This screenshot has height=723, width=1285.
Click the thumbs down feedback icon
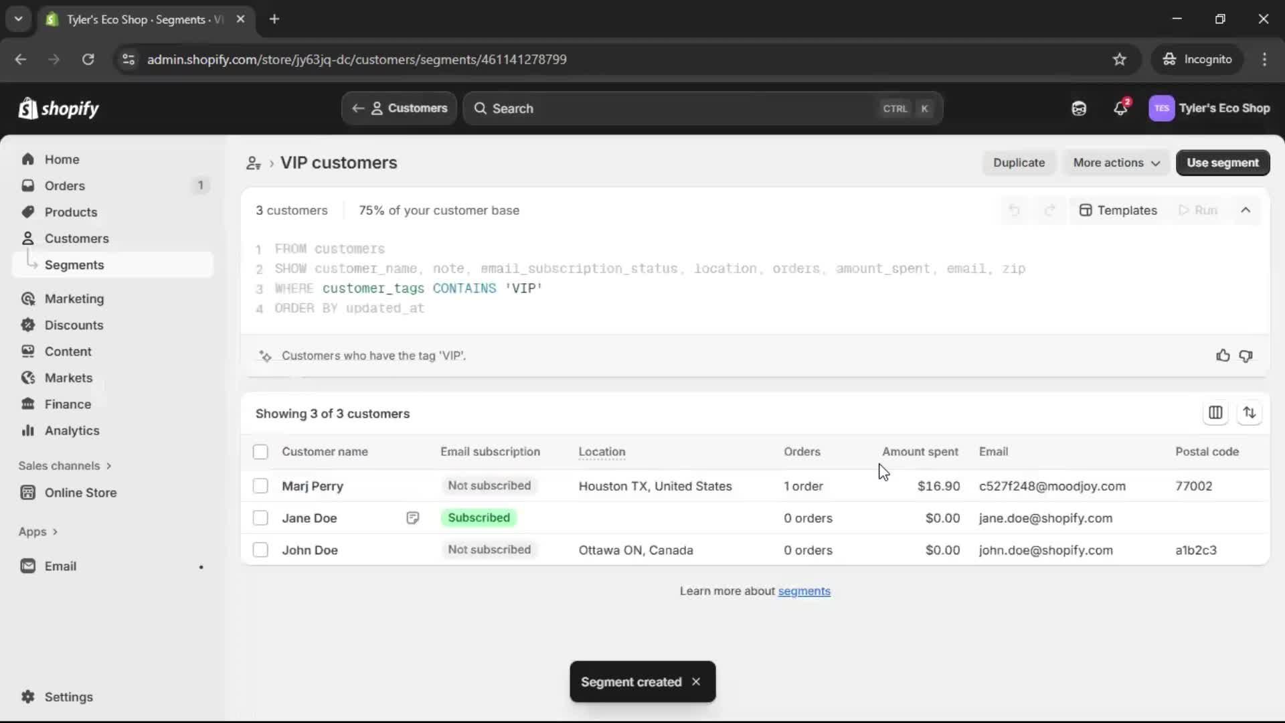pos(1246,355)
